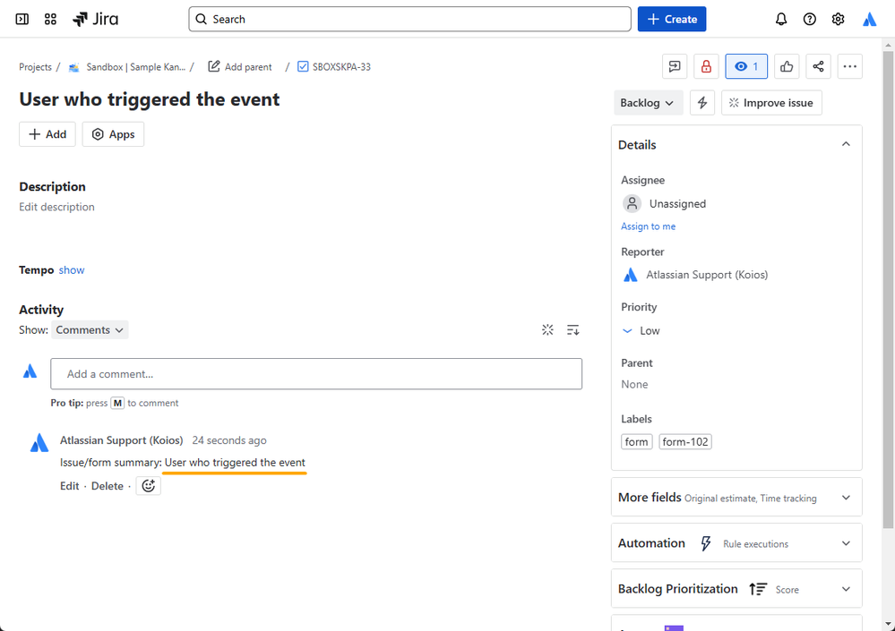This screenshot has height=631, width=895.
Task: Click Assign to me link
Action: coord(648,226)
